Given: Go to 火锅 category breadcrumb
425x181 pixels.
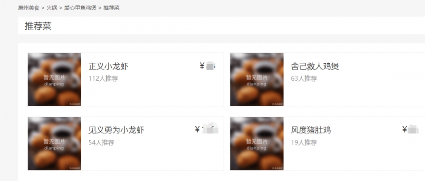Looking at the screenshot, I should [x=52, y=8].
